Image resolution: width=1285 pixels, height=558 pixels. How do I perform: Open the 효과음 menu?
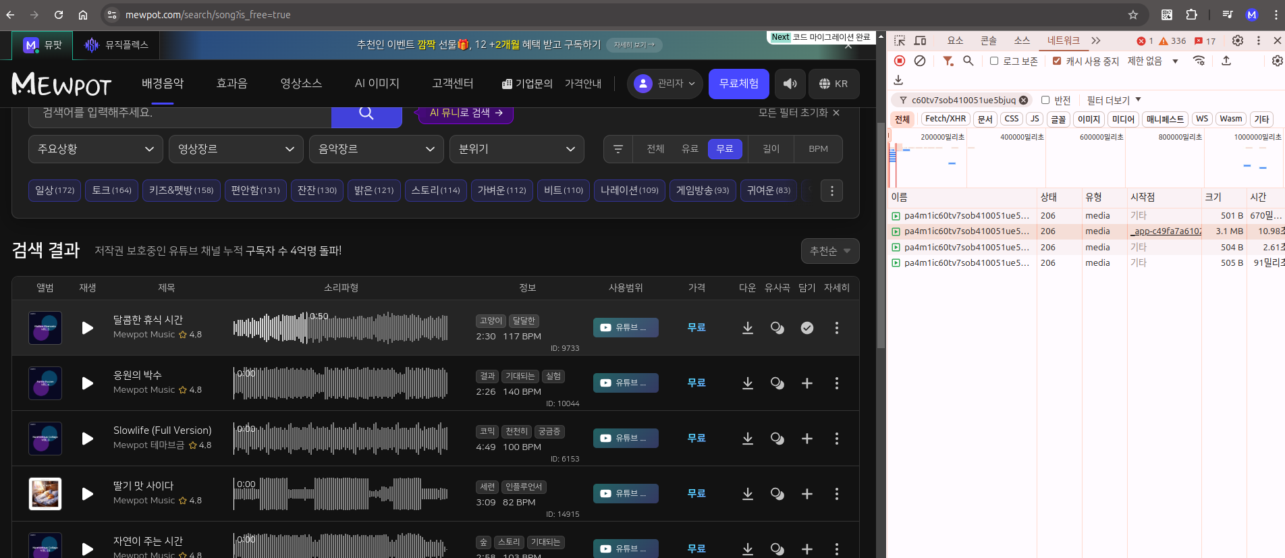coord(231,84)
